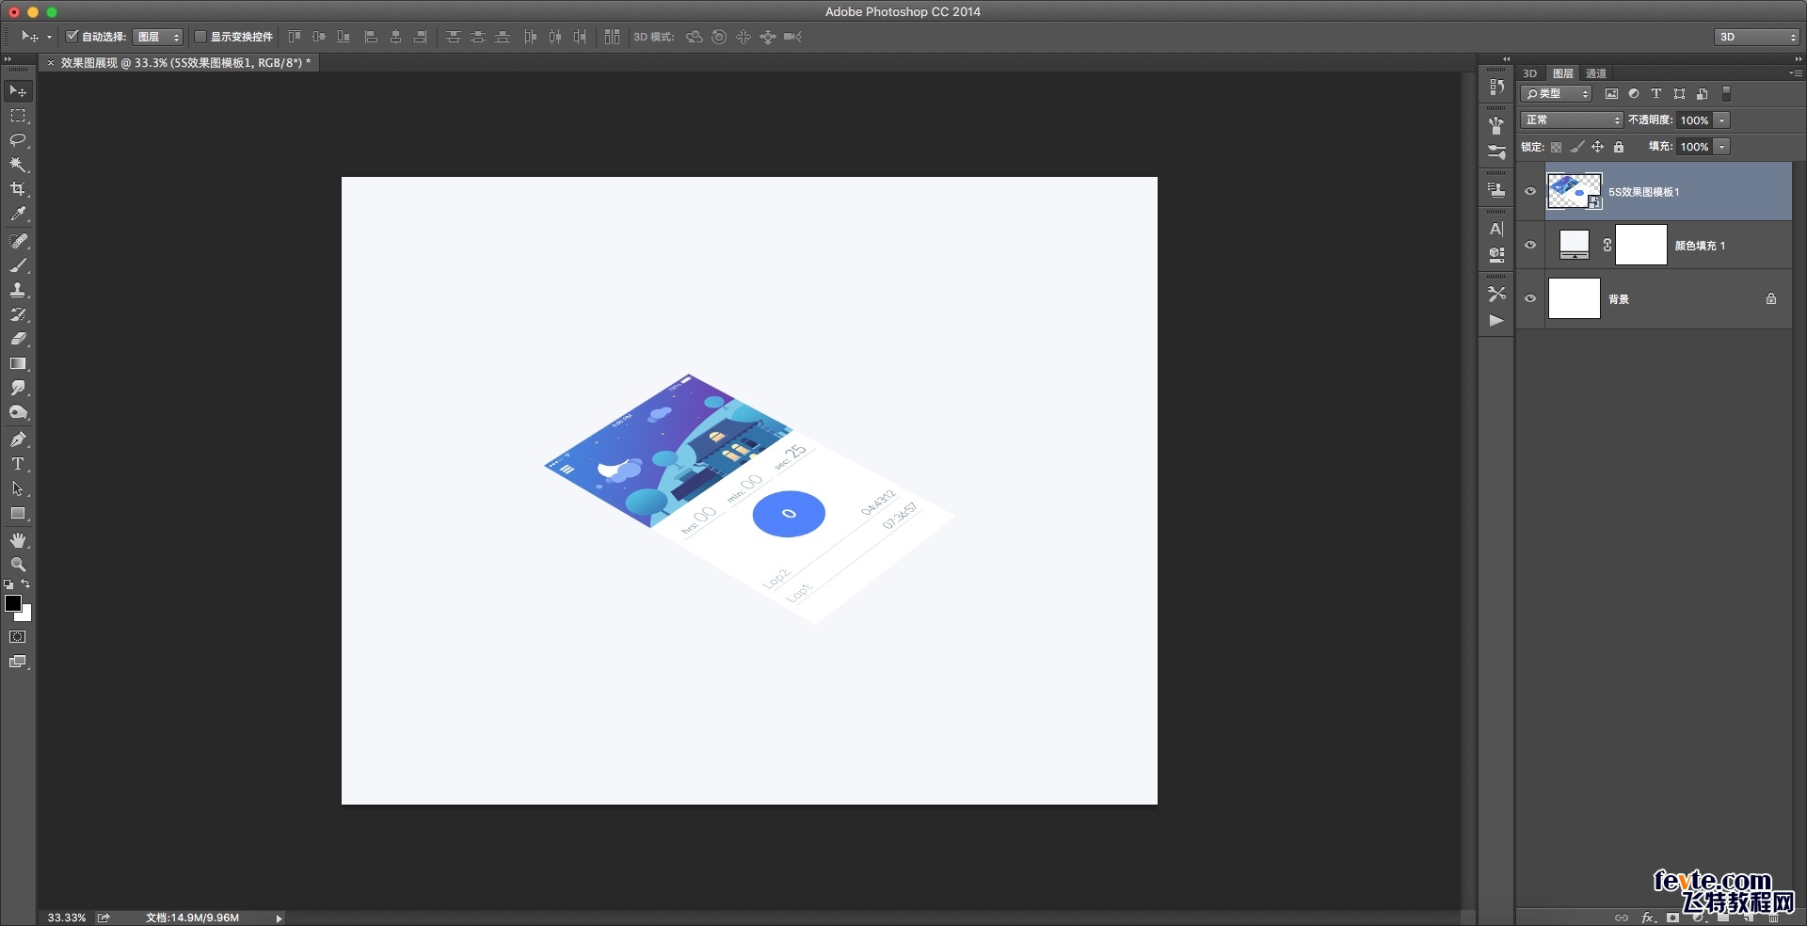This screenshot has height=926, width=1807.
Task: Expand the toolbox to two columns
Action: pyautogui.click(x=8, y=59)
